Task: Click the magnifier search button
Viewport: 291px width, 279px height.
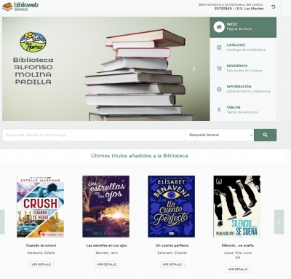Action: (265, 135)
